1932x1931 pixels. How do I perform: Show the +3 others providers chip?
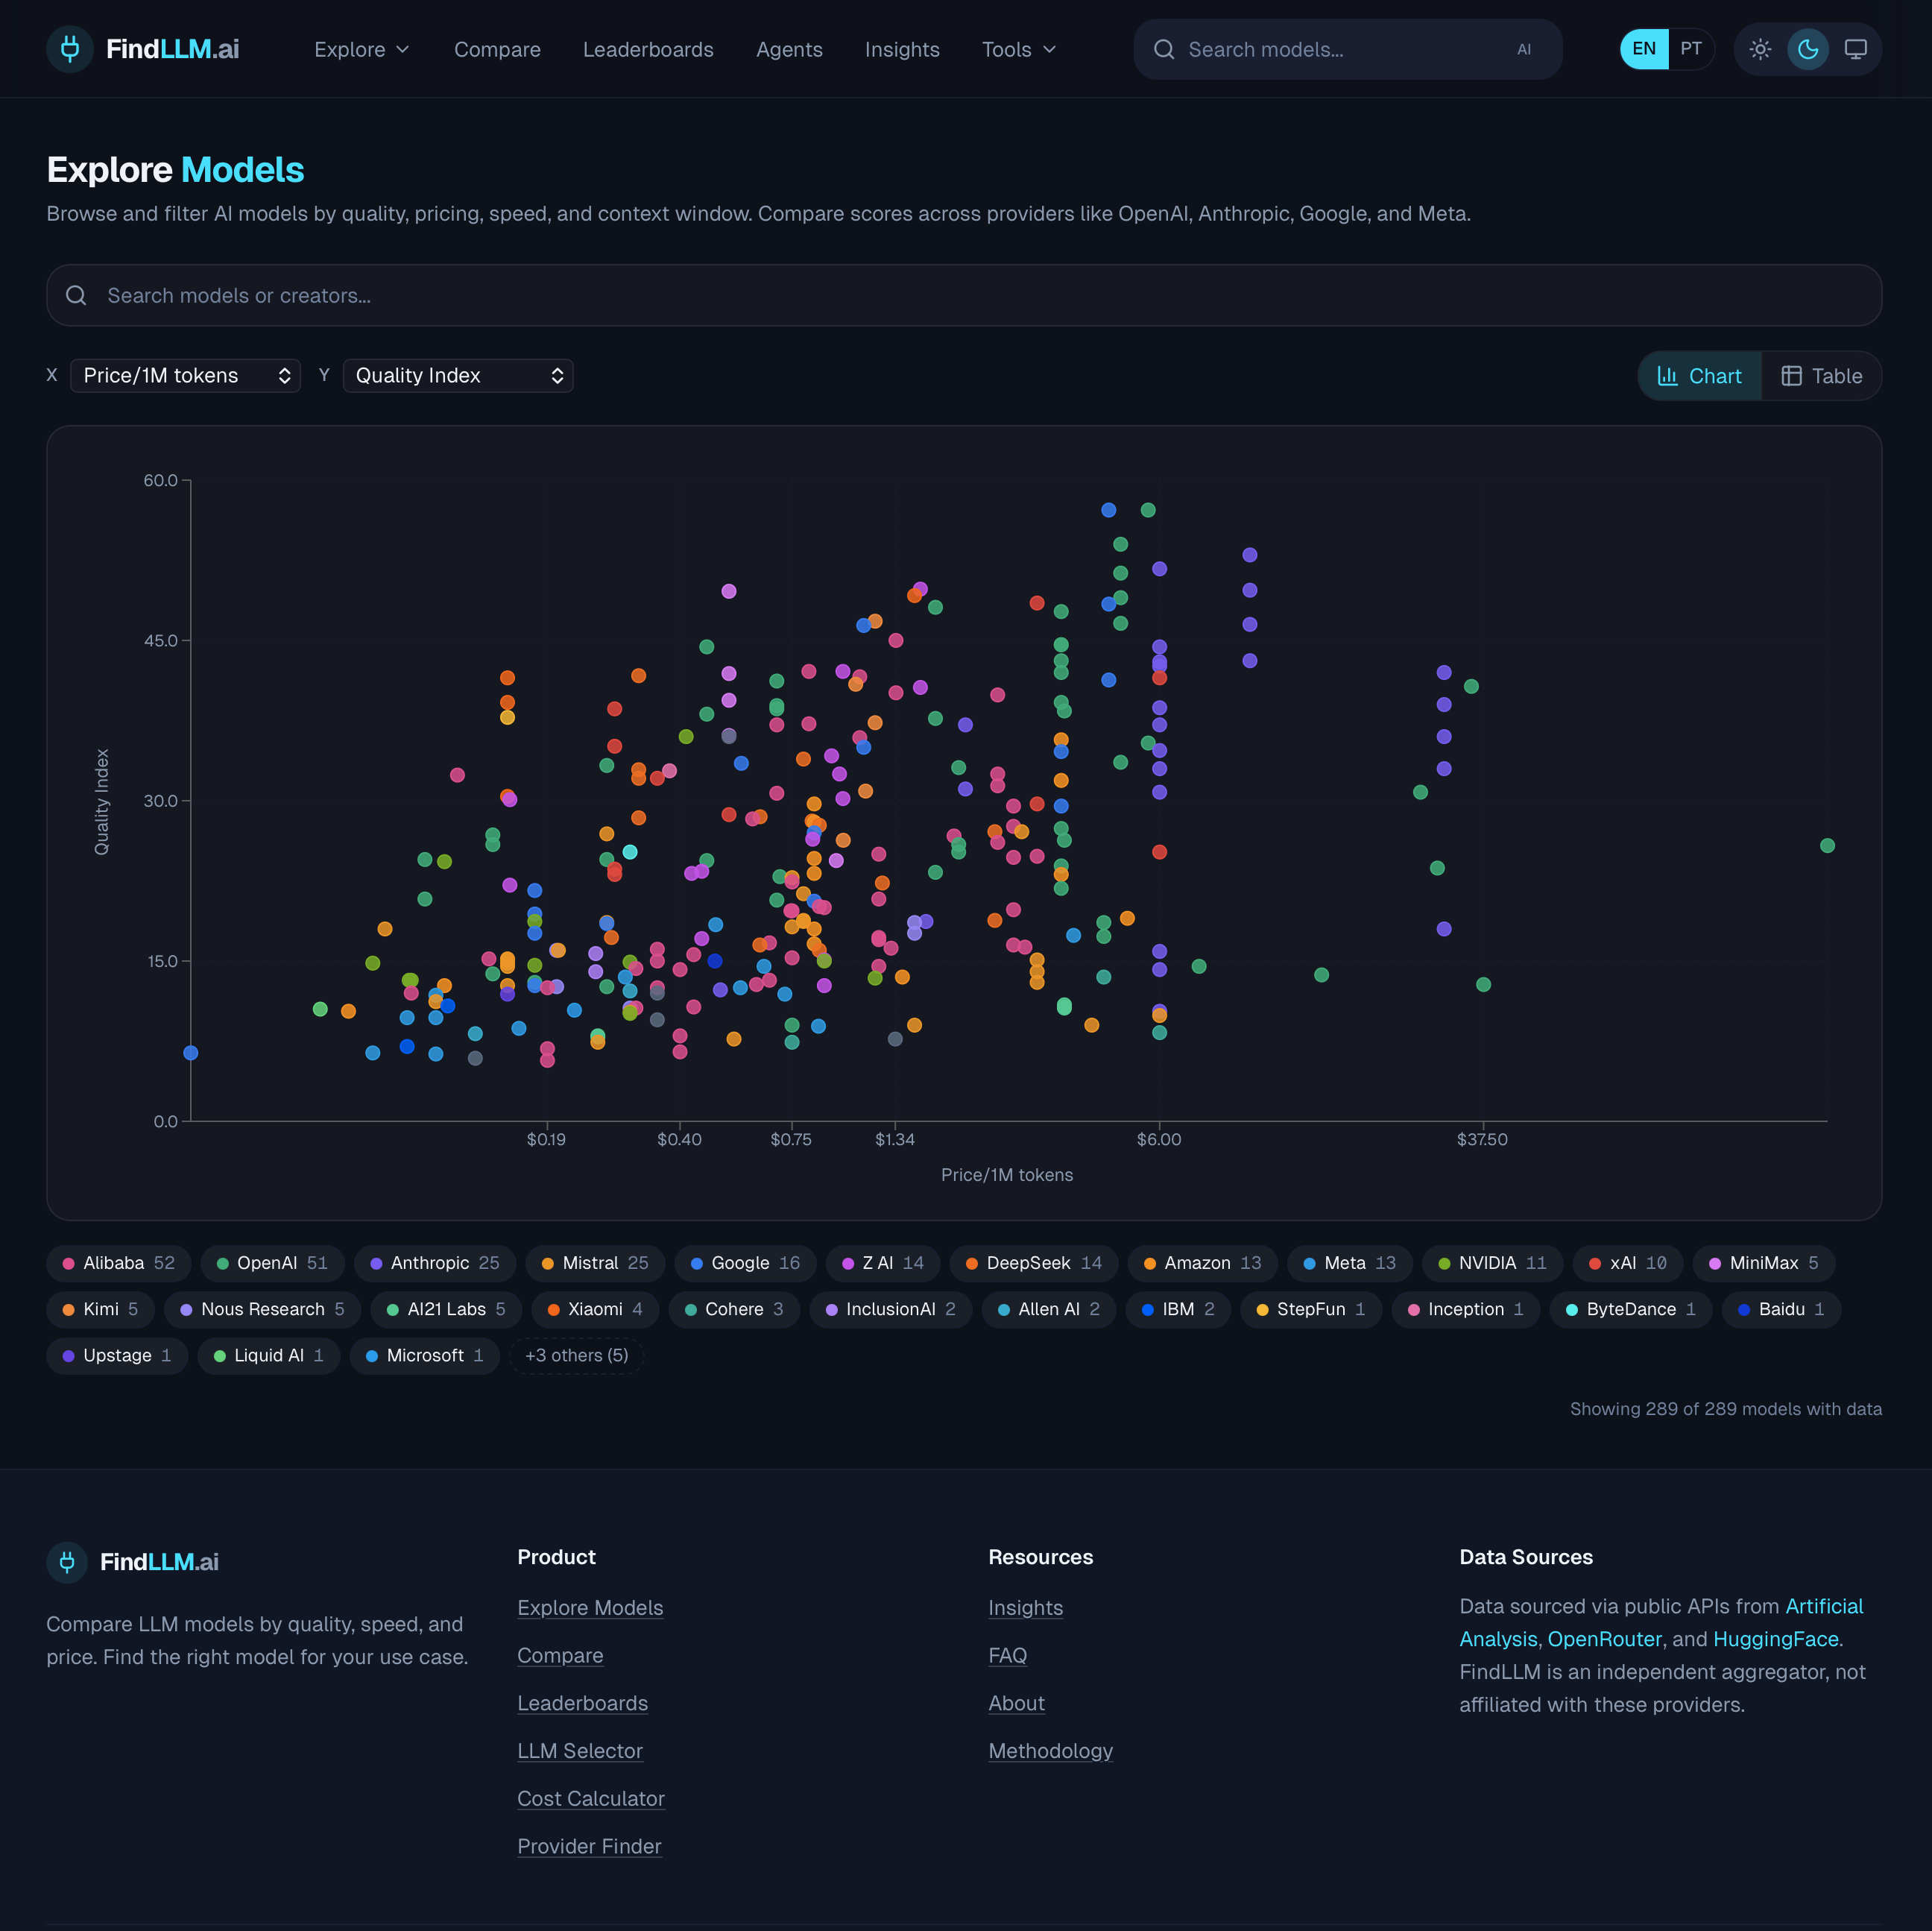[576, 1355]
